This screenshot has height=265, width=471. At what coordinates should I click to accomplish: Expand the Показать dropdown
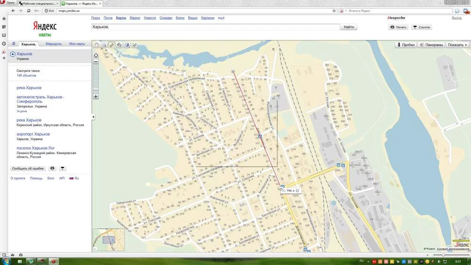click(457, 45)
